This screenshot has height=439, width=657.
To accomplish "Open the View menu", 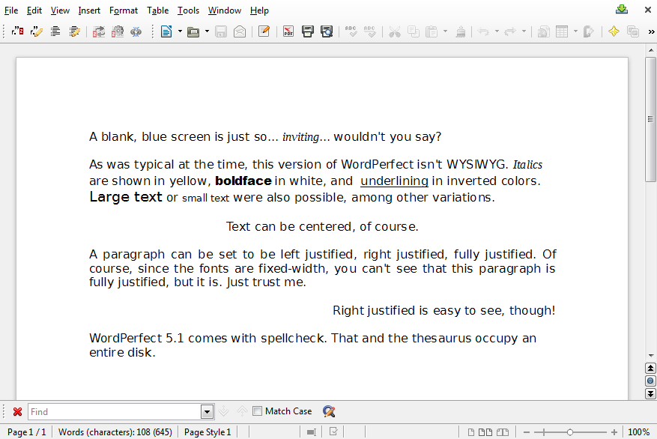I will [x=60, y=10].
